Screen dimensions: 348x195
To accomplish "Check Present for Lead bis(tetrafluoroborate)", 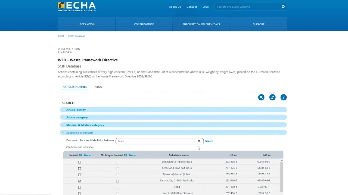I will tap(80, 193).
